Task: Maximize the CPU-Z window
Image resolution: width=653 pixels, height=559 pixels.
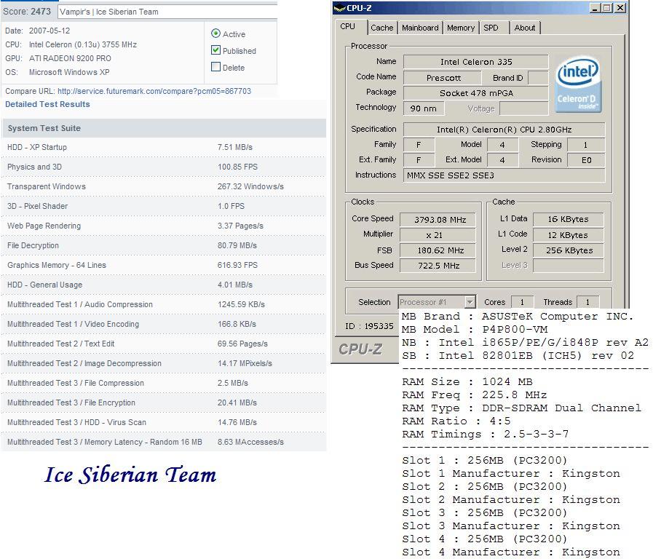Action: 607,8
